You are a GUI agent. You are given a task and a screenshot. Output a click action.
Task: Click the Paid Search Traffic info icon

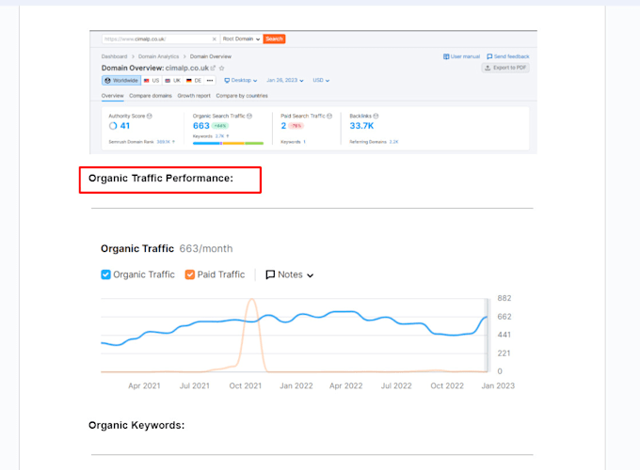(329, 117)
